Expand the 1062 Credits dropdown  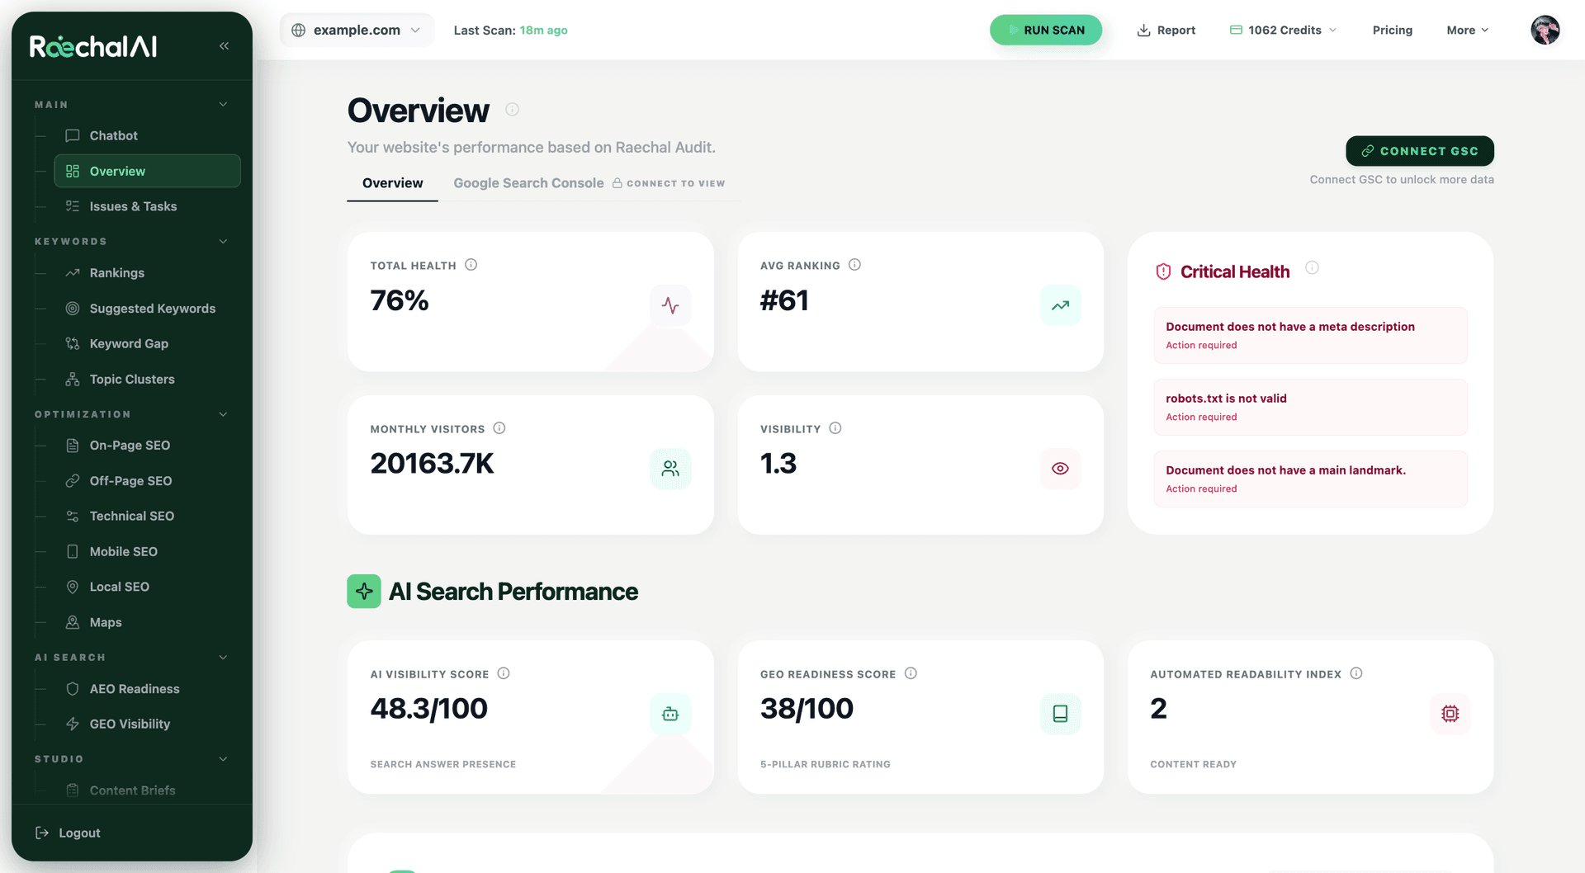pos(1283,30)
